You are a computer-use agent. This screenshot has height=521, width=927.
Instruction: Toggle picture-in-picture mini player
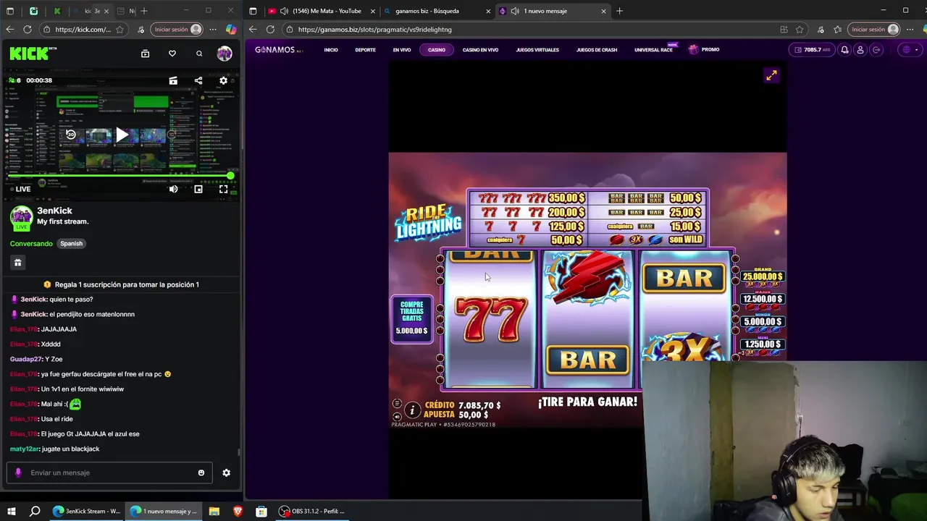198,189
